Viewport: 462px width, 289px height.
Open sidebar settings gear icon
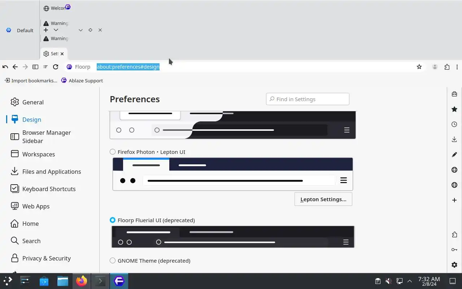[x=454, y=265]
